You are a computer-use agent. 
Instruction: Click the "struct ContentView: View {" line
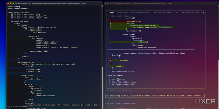[19, 12]
